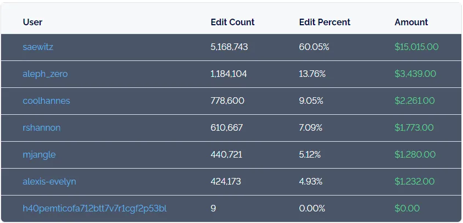Select the 13.76% edit percent cell
Viewport: 463px width, 223px height.
[313, 74]
